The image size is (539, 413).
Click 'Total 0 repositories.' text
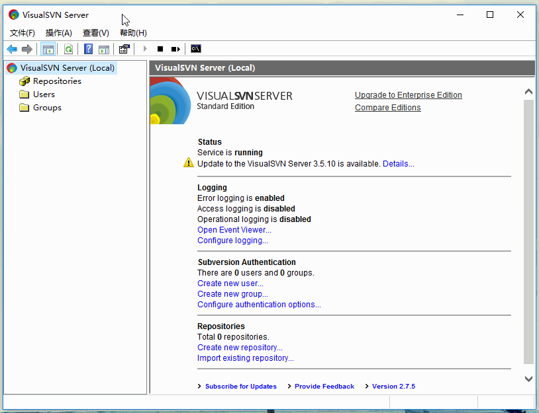[x=233, y=337]
